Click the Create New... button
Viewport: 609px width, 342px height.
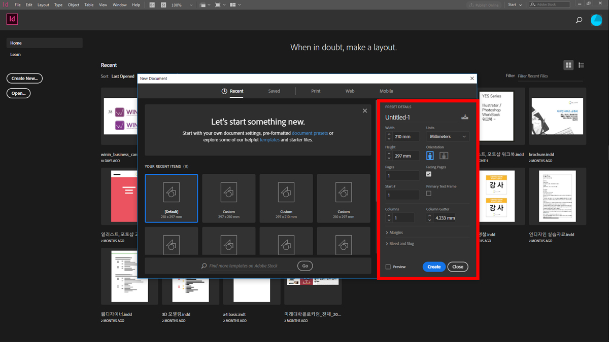pos(24,79)
